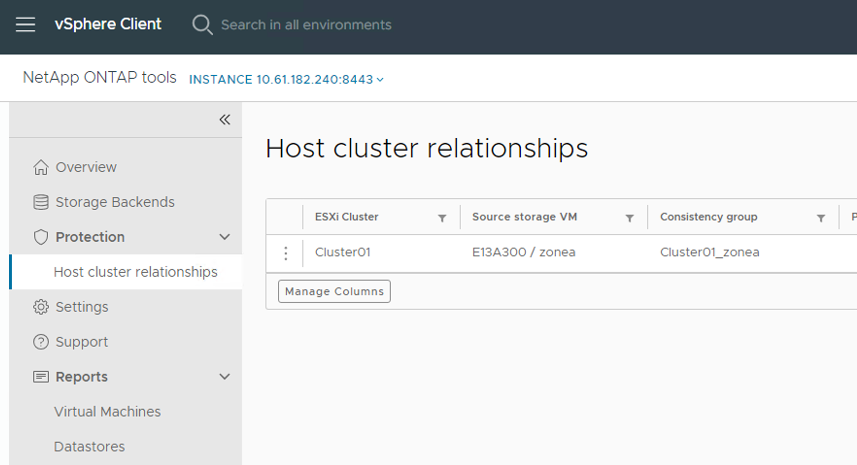Click the Search in all environments field
Viewport: 857px width, 465px height.
(306, 25)
